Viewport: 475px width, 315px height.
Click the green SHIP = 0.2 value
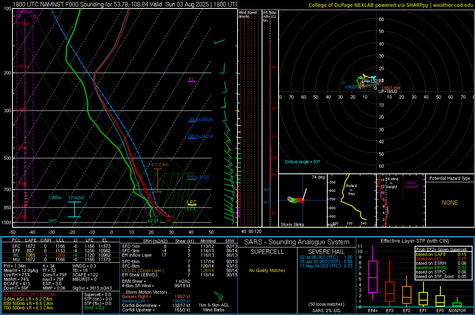click(x=94, y=308)
